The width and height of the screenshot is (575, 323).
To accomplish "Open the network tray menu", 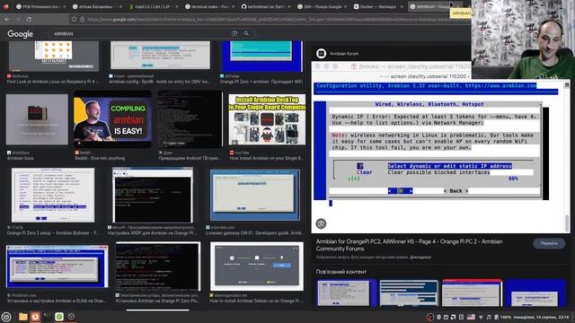I will click(x=481, y=317).
